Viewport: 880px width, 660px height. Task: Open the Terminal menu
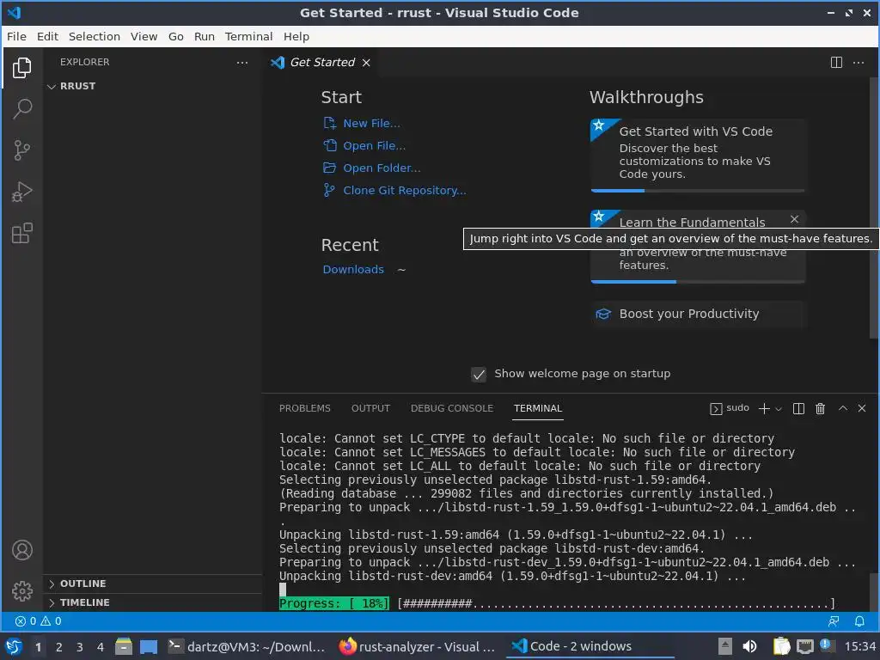tap(248, 36)
